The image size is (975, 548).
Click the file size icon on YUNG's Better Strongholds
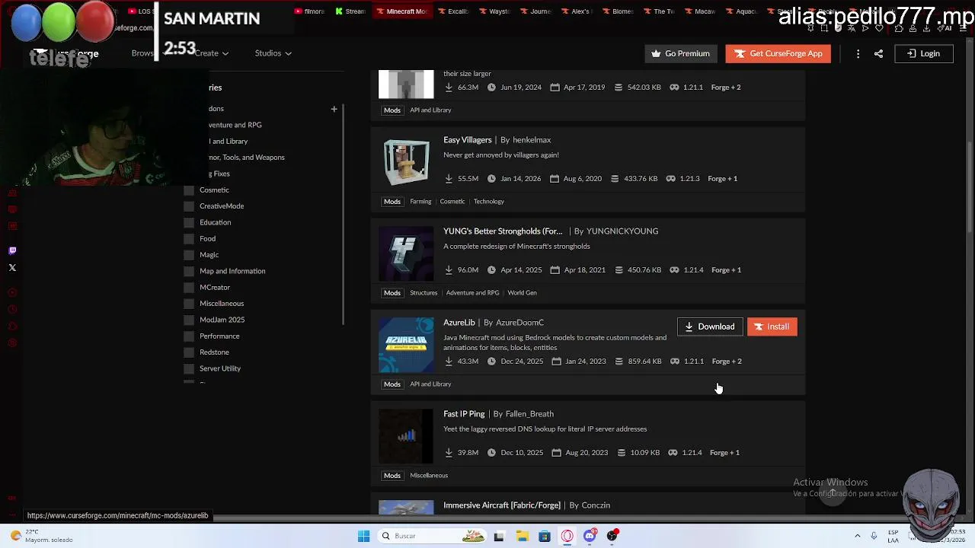tap(619, 269)
